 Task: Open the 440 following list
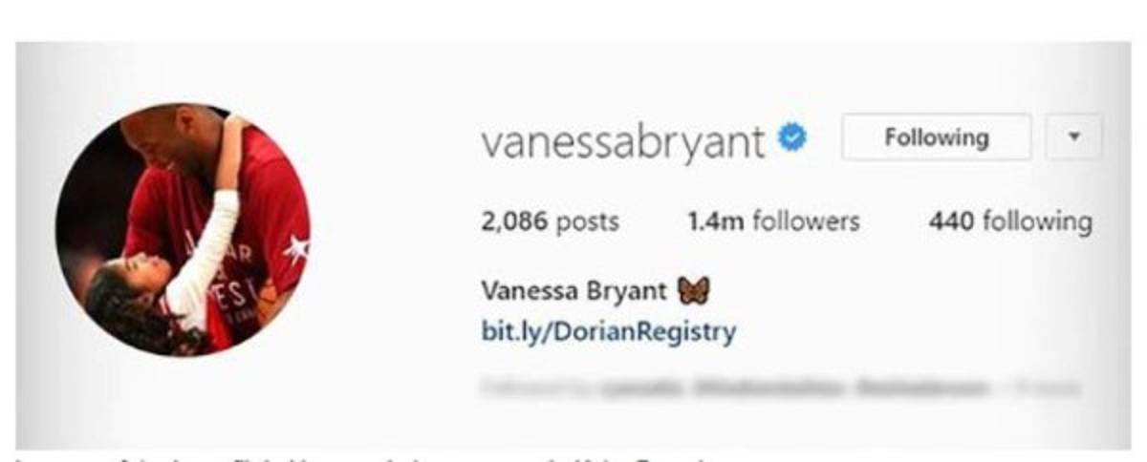(1009, 222)
